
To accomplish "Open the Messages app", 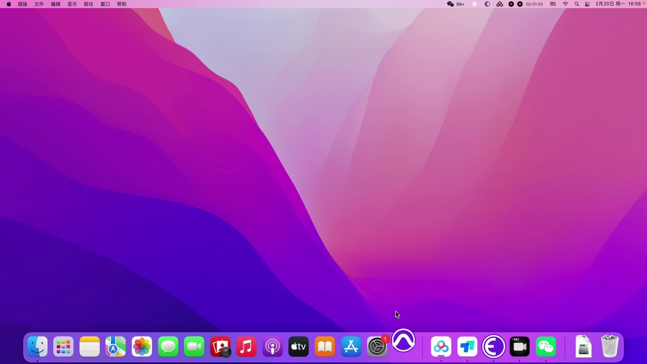I will click(168, 346).
